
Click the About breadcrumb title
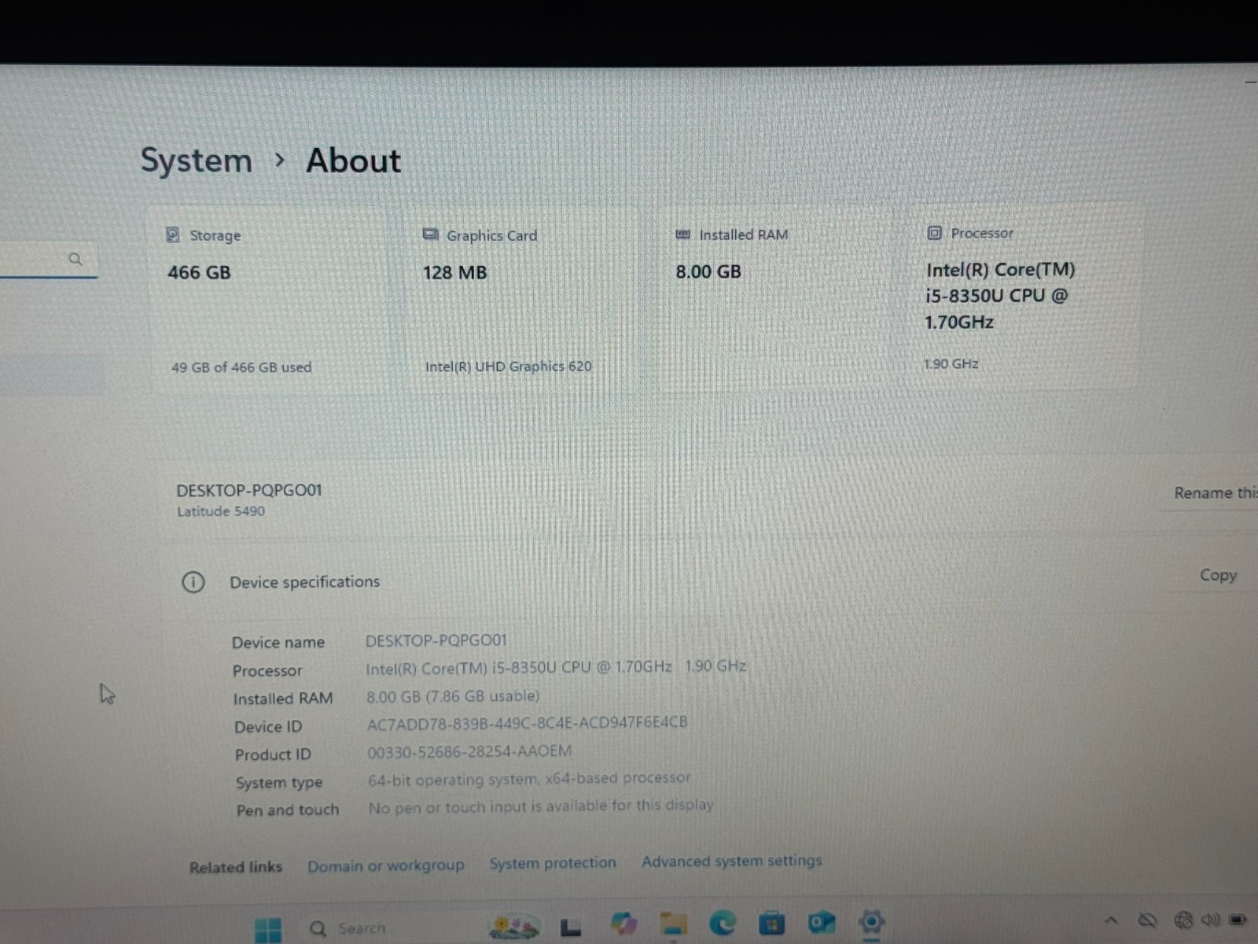(353, 160)
